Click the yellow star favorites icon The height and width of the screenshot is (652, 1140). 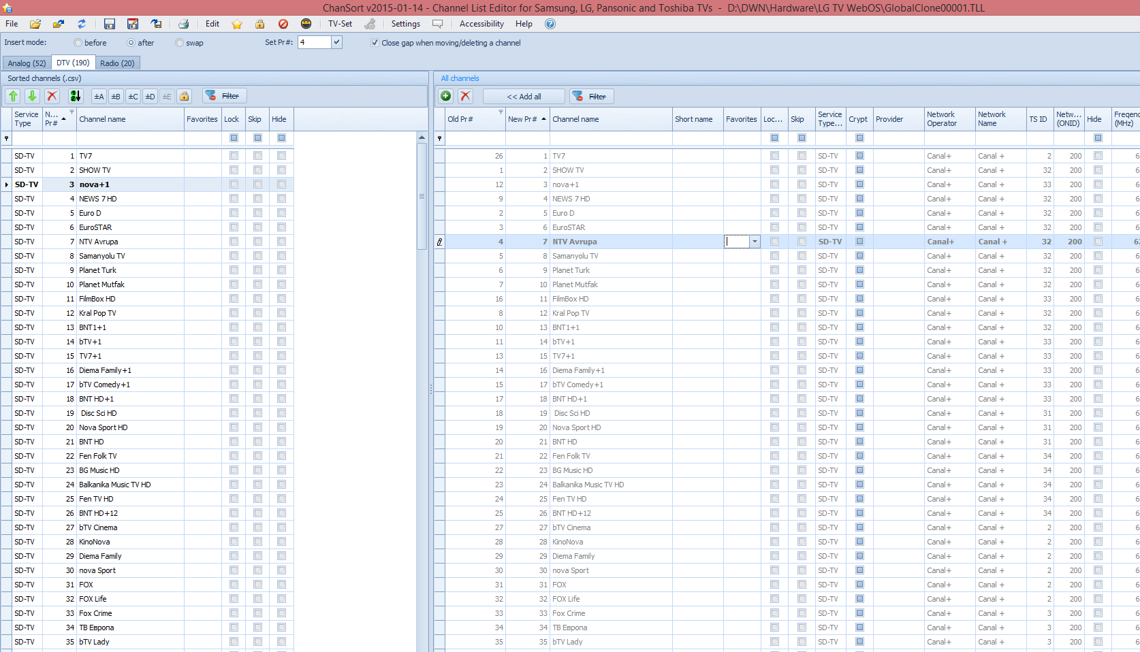pos(237,24)
